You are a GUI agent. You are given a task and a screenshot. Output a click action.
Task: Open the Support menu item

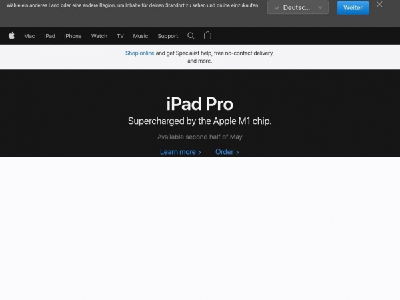coord(167,36)
